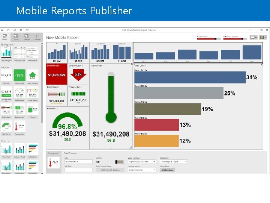Pick the Delta Indicator gauge with green arrow
Image resolution: width=270 pixels, height=203 pixels.
(x=33, y=77)
